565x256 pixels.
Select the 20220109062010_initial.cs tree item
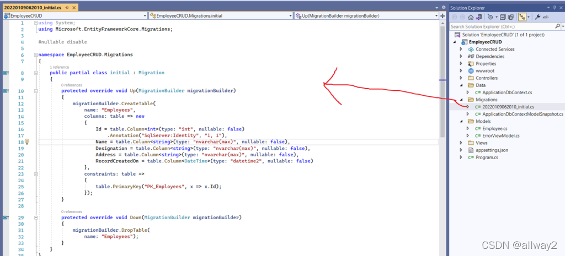tap(508, 107)
